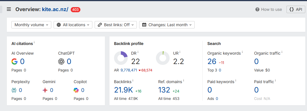307x111 pixels.
Task: Click the Organic traffic value 0
Action: coord(256,61)
